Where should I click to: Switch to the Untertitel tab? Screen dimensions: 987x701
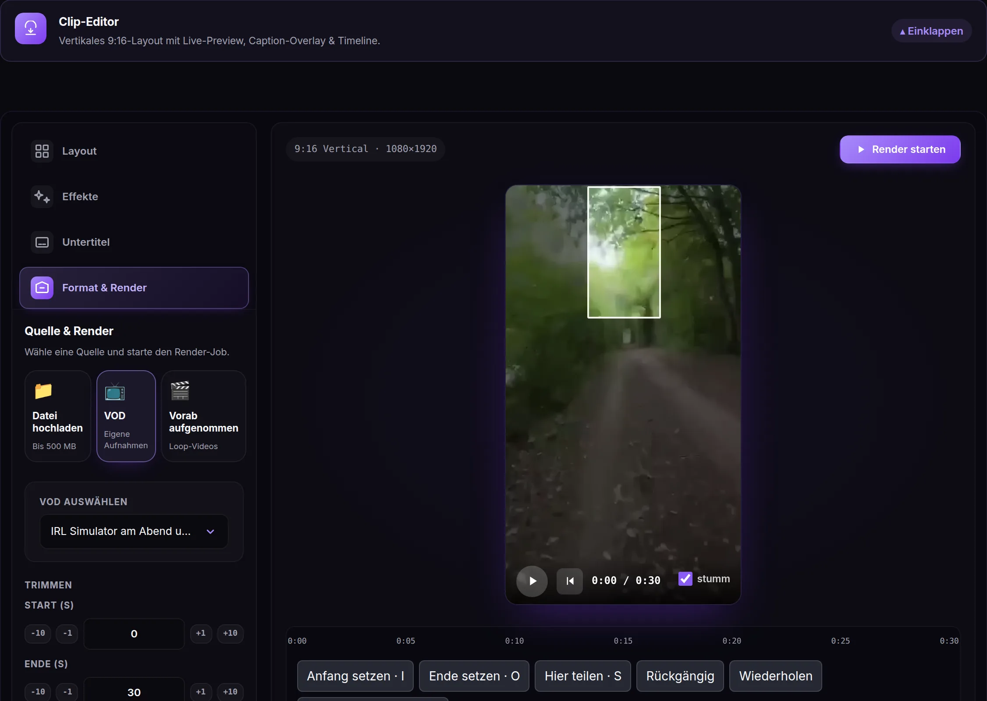[134, 242]
